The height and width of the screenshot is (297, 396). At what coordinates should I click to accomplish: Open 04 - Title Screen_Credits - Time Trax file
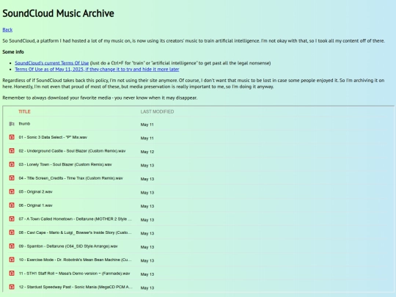[70, 178]
